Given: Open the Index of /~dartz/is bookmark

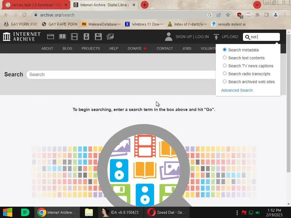Looking at the screenshot, I should click(187, 24).
